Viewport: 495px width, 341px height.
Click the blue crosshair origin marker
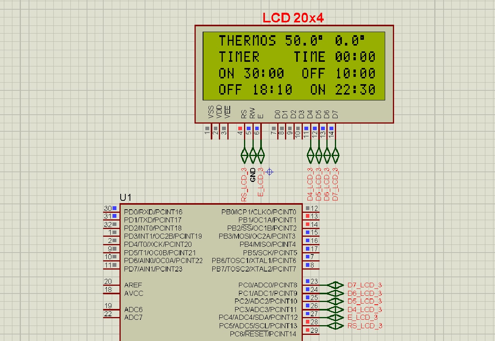point(270,172)
